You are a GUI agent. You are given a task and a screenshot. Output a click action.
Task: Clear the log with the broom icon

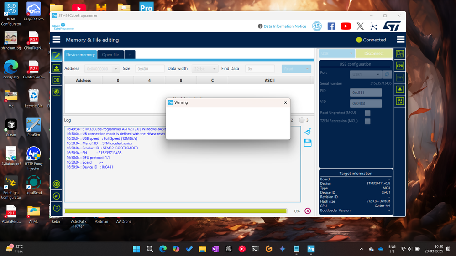(x=308, y=132)
